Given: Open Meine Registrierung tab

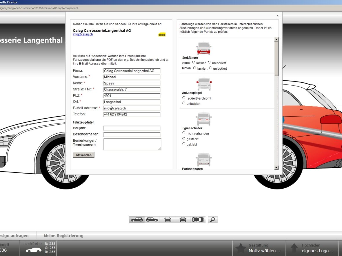Looking at the screenshot, I should click(x=63, y=235).
